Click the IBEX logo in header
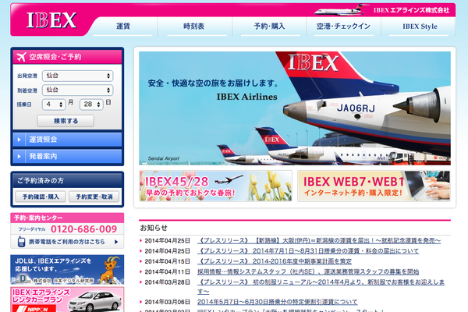Viewport: 468px width, 312px height. click(x=51, y=20)
